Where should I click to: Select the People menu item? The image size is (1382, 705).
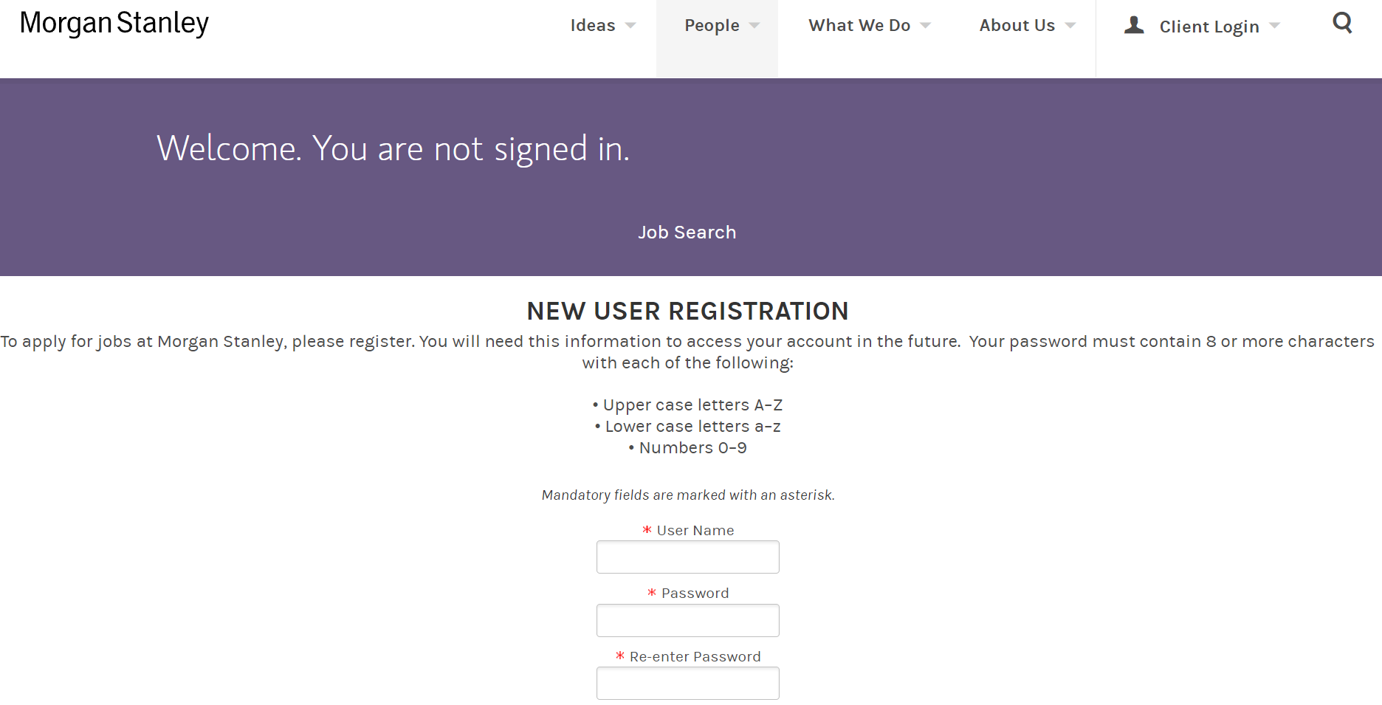(712, 26)
